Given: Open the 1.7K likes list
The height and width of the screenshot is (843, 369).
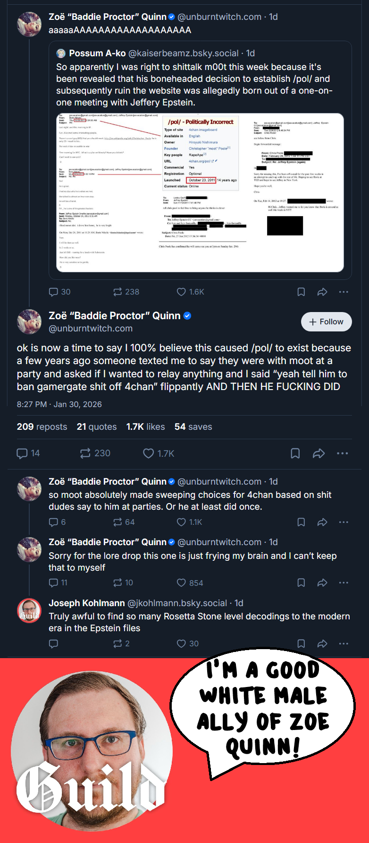Looking at the screenshot, I should (145, 426).
